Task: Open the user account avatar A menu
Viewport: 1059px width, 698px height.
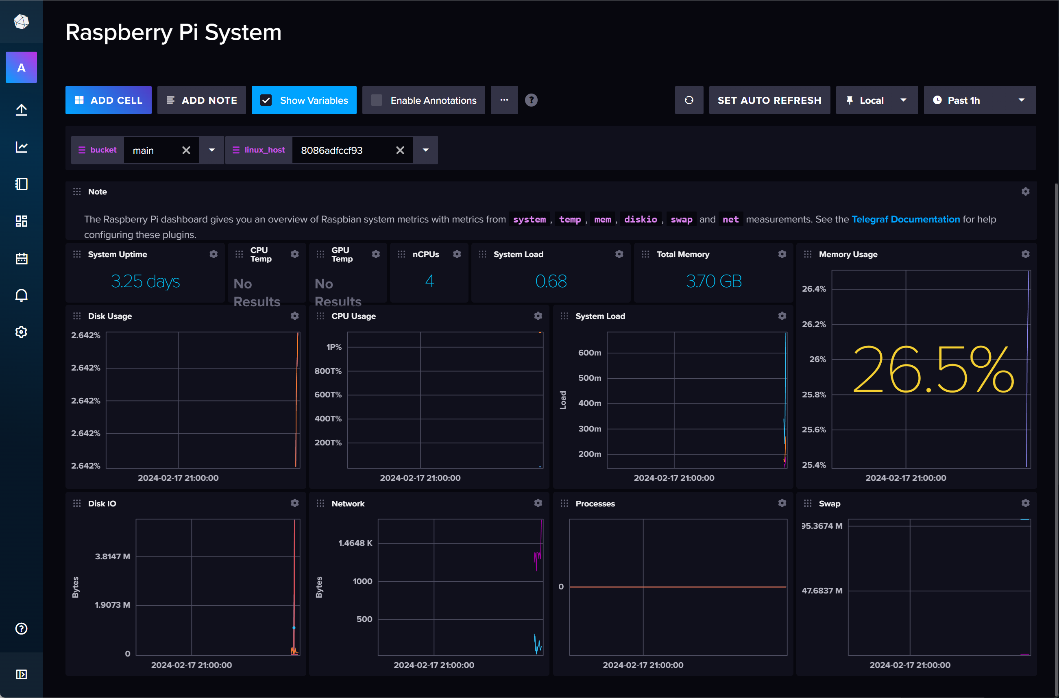Action: click(x=22, y=68)
